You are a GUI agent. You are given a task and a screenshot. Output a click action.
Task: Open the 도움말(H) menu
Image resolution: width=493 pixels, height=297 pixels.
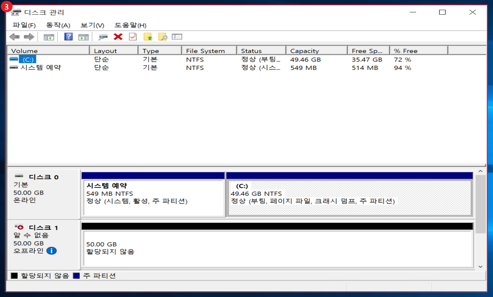coord(130,25)
